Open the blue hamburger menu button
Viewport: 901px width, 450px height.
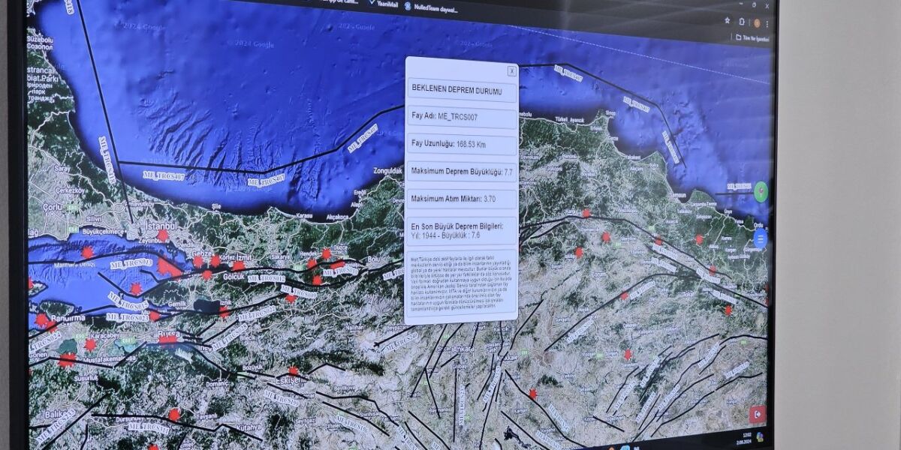[760, 239]
